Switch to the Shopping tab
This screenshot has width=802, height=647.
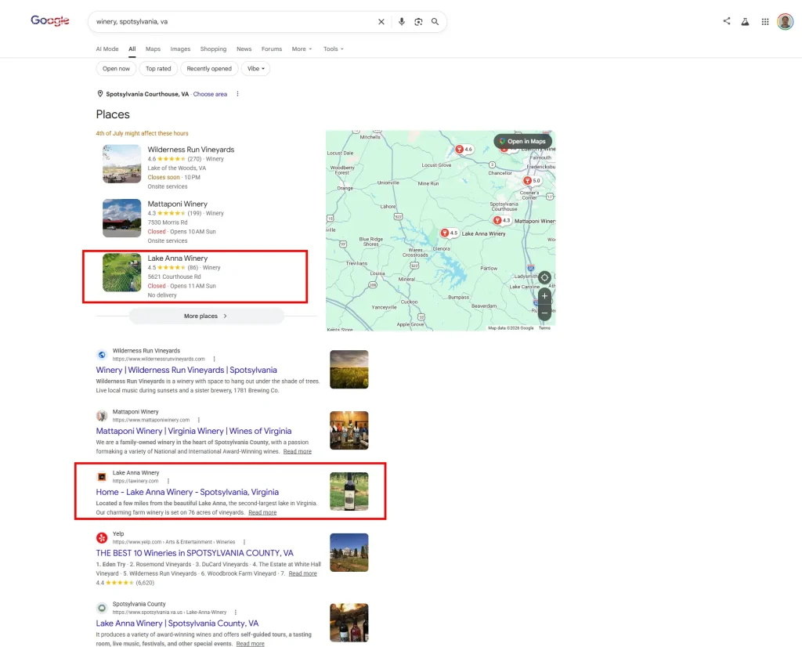point(213,49)
